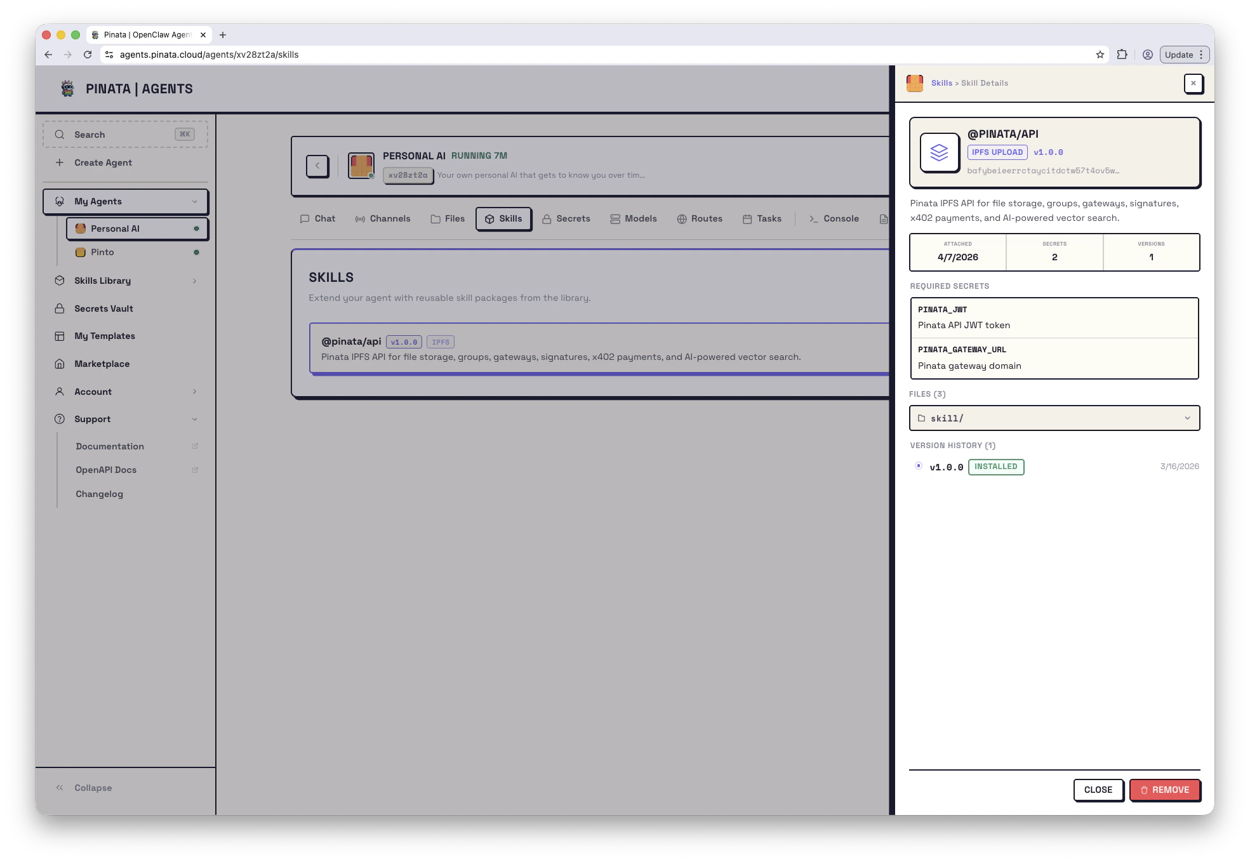Image resolution: width=1250 pixels, height=862 pixels.
Task: Close the Skill Details panel with X
Action: [x=1193, y=83]
